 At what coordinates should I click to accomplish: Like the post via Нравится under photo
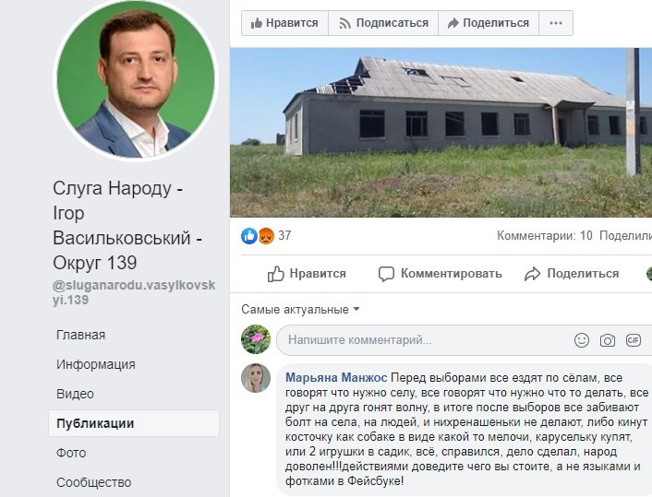tap(307, 274)
